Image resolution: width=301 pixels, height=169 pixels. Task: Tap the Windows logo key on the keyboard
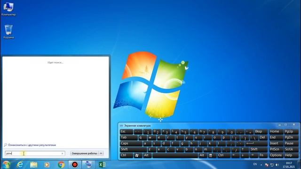(x=137, y=155)
